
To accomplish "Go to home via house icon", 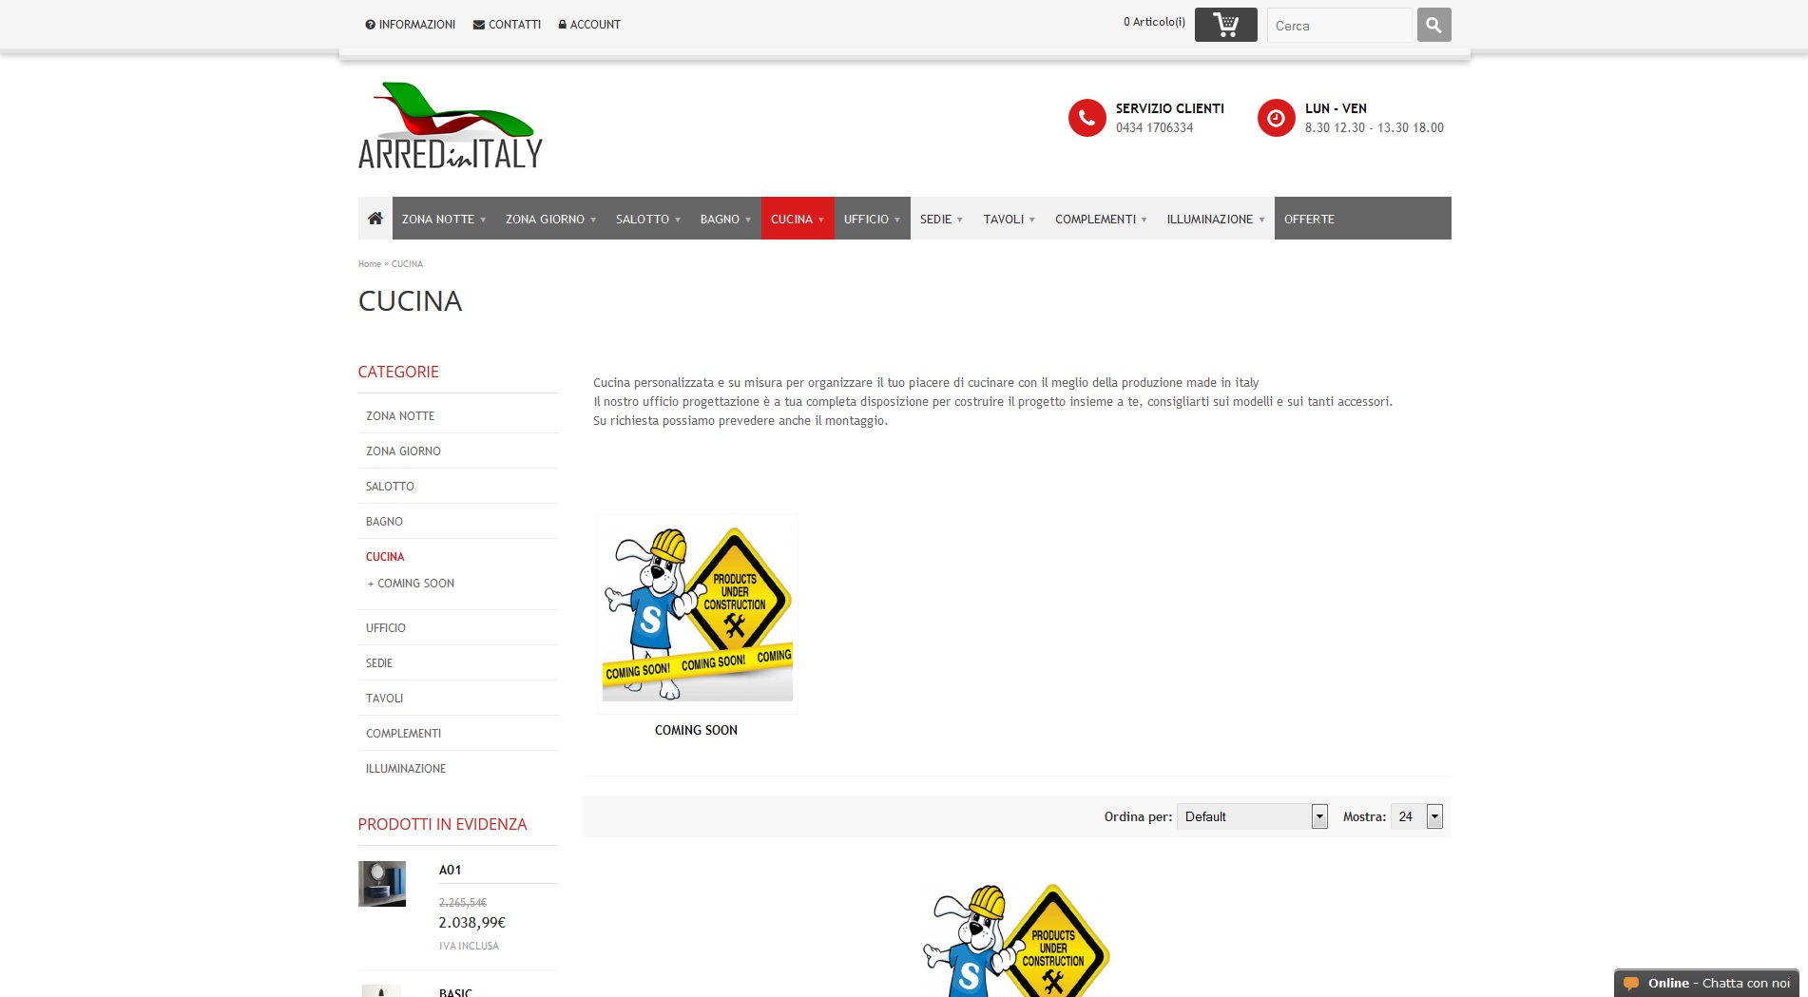I will pos(375,219).
